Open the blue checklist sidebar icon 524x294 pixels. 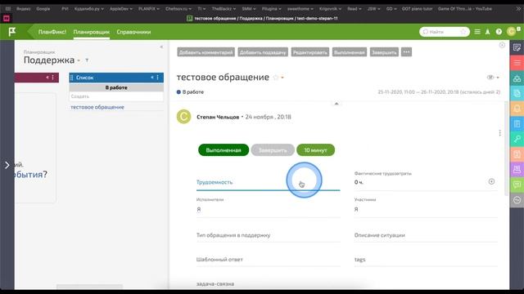pos(517,124)
